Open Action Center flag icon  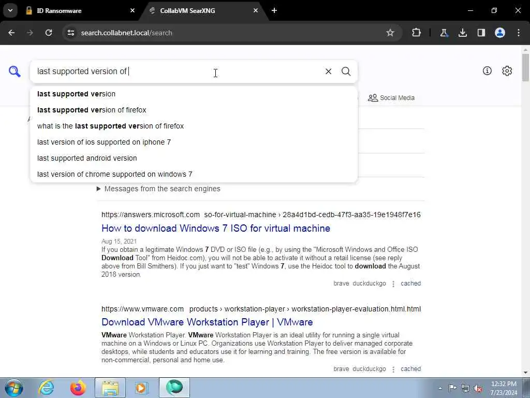click(452, 388)
